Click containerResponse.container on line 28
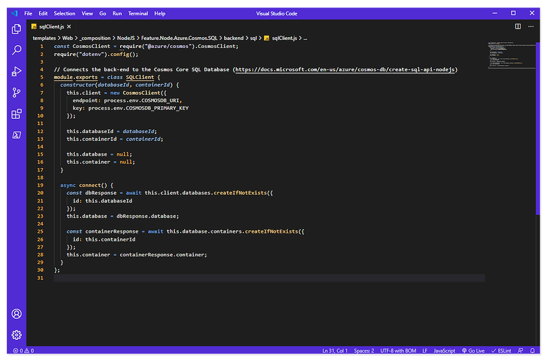 [162, 255]
